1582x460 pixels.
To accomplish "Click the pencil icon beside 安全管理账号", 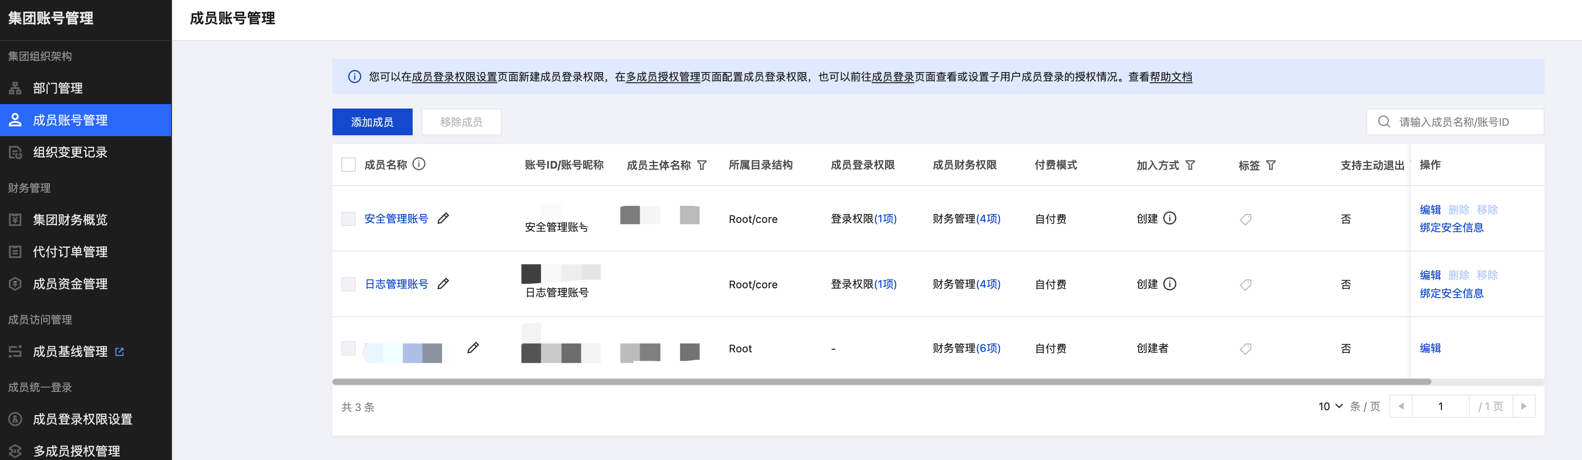I will [443, 218].
